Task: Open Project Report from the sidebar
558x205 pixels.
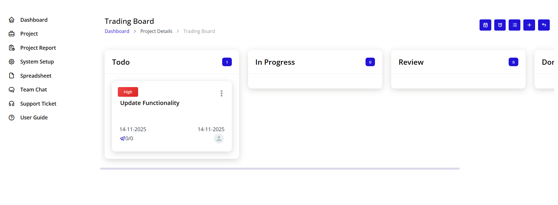Action: click(38, 48)
